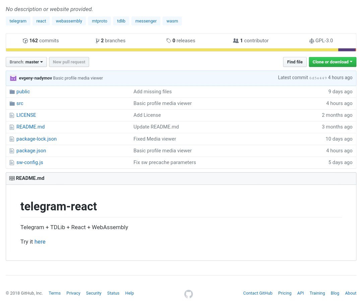Open the Blog footer link

click(x=335, y=293)
